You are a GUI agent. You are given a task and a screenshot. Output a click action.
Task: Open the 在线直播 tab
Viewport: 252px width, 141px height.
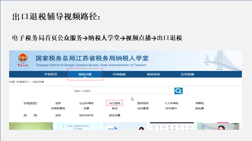point(188,75)
